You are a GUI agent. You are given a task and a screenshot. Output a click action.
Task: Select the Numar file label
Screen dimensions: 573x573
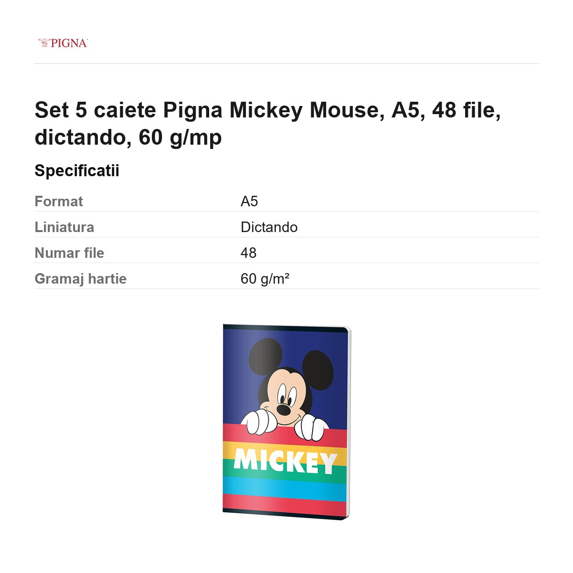click(69, 253)
